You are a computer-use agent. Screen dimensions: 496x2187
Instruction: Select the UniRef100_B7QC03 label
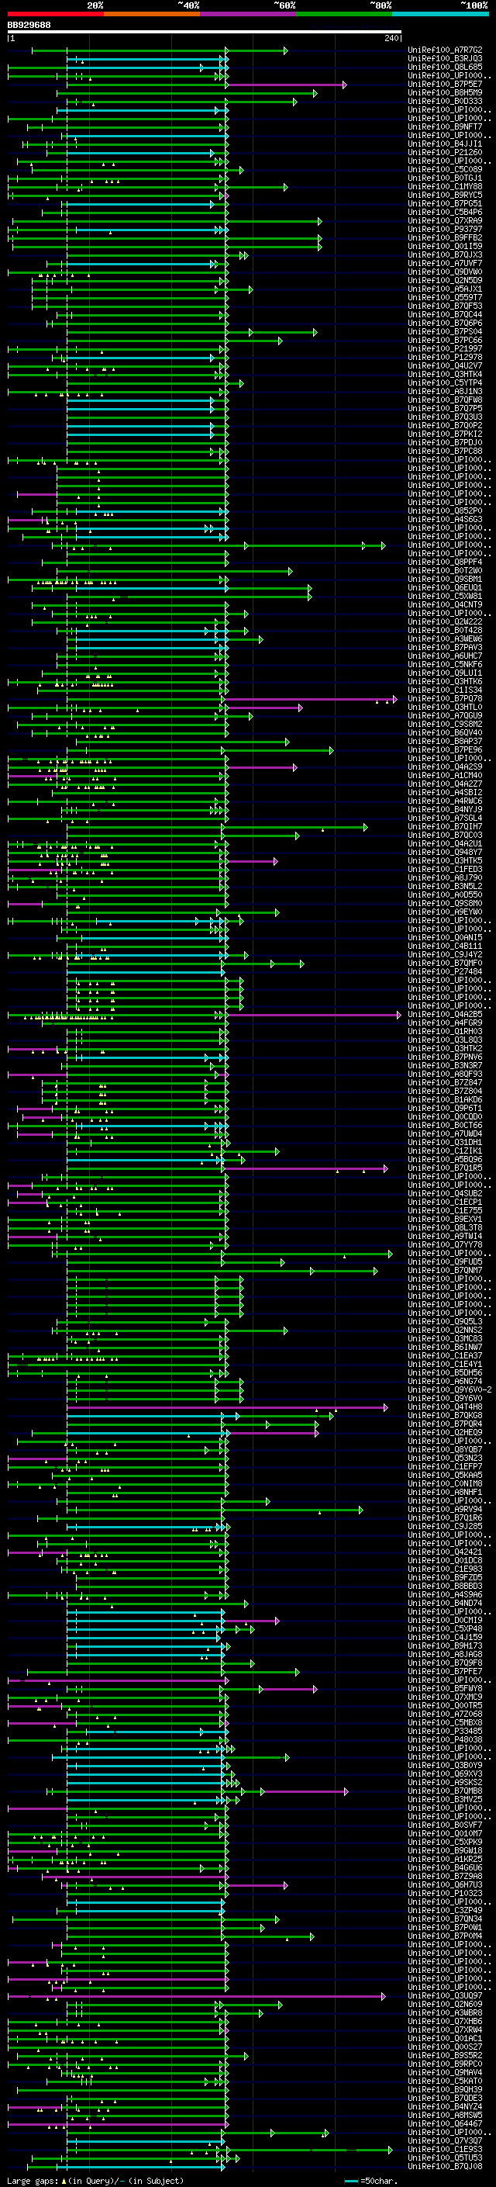coord(445,836)
